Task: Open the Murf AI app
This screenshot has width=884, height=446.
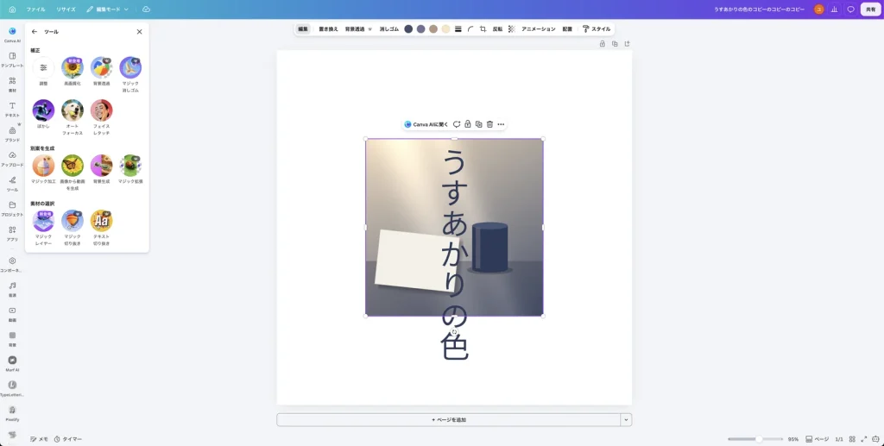Action: click(x=12, y=363)
